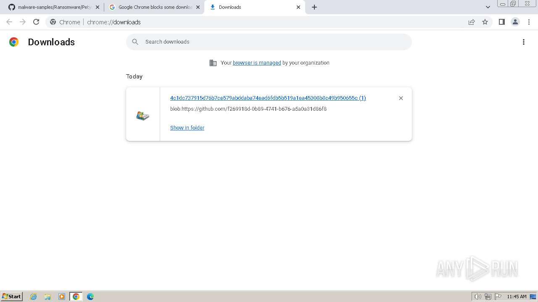The width and height of the screenshot is (538, 302).
Task: Click Show in folder link
Action: click(x=187, y=128)
